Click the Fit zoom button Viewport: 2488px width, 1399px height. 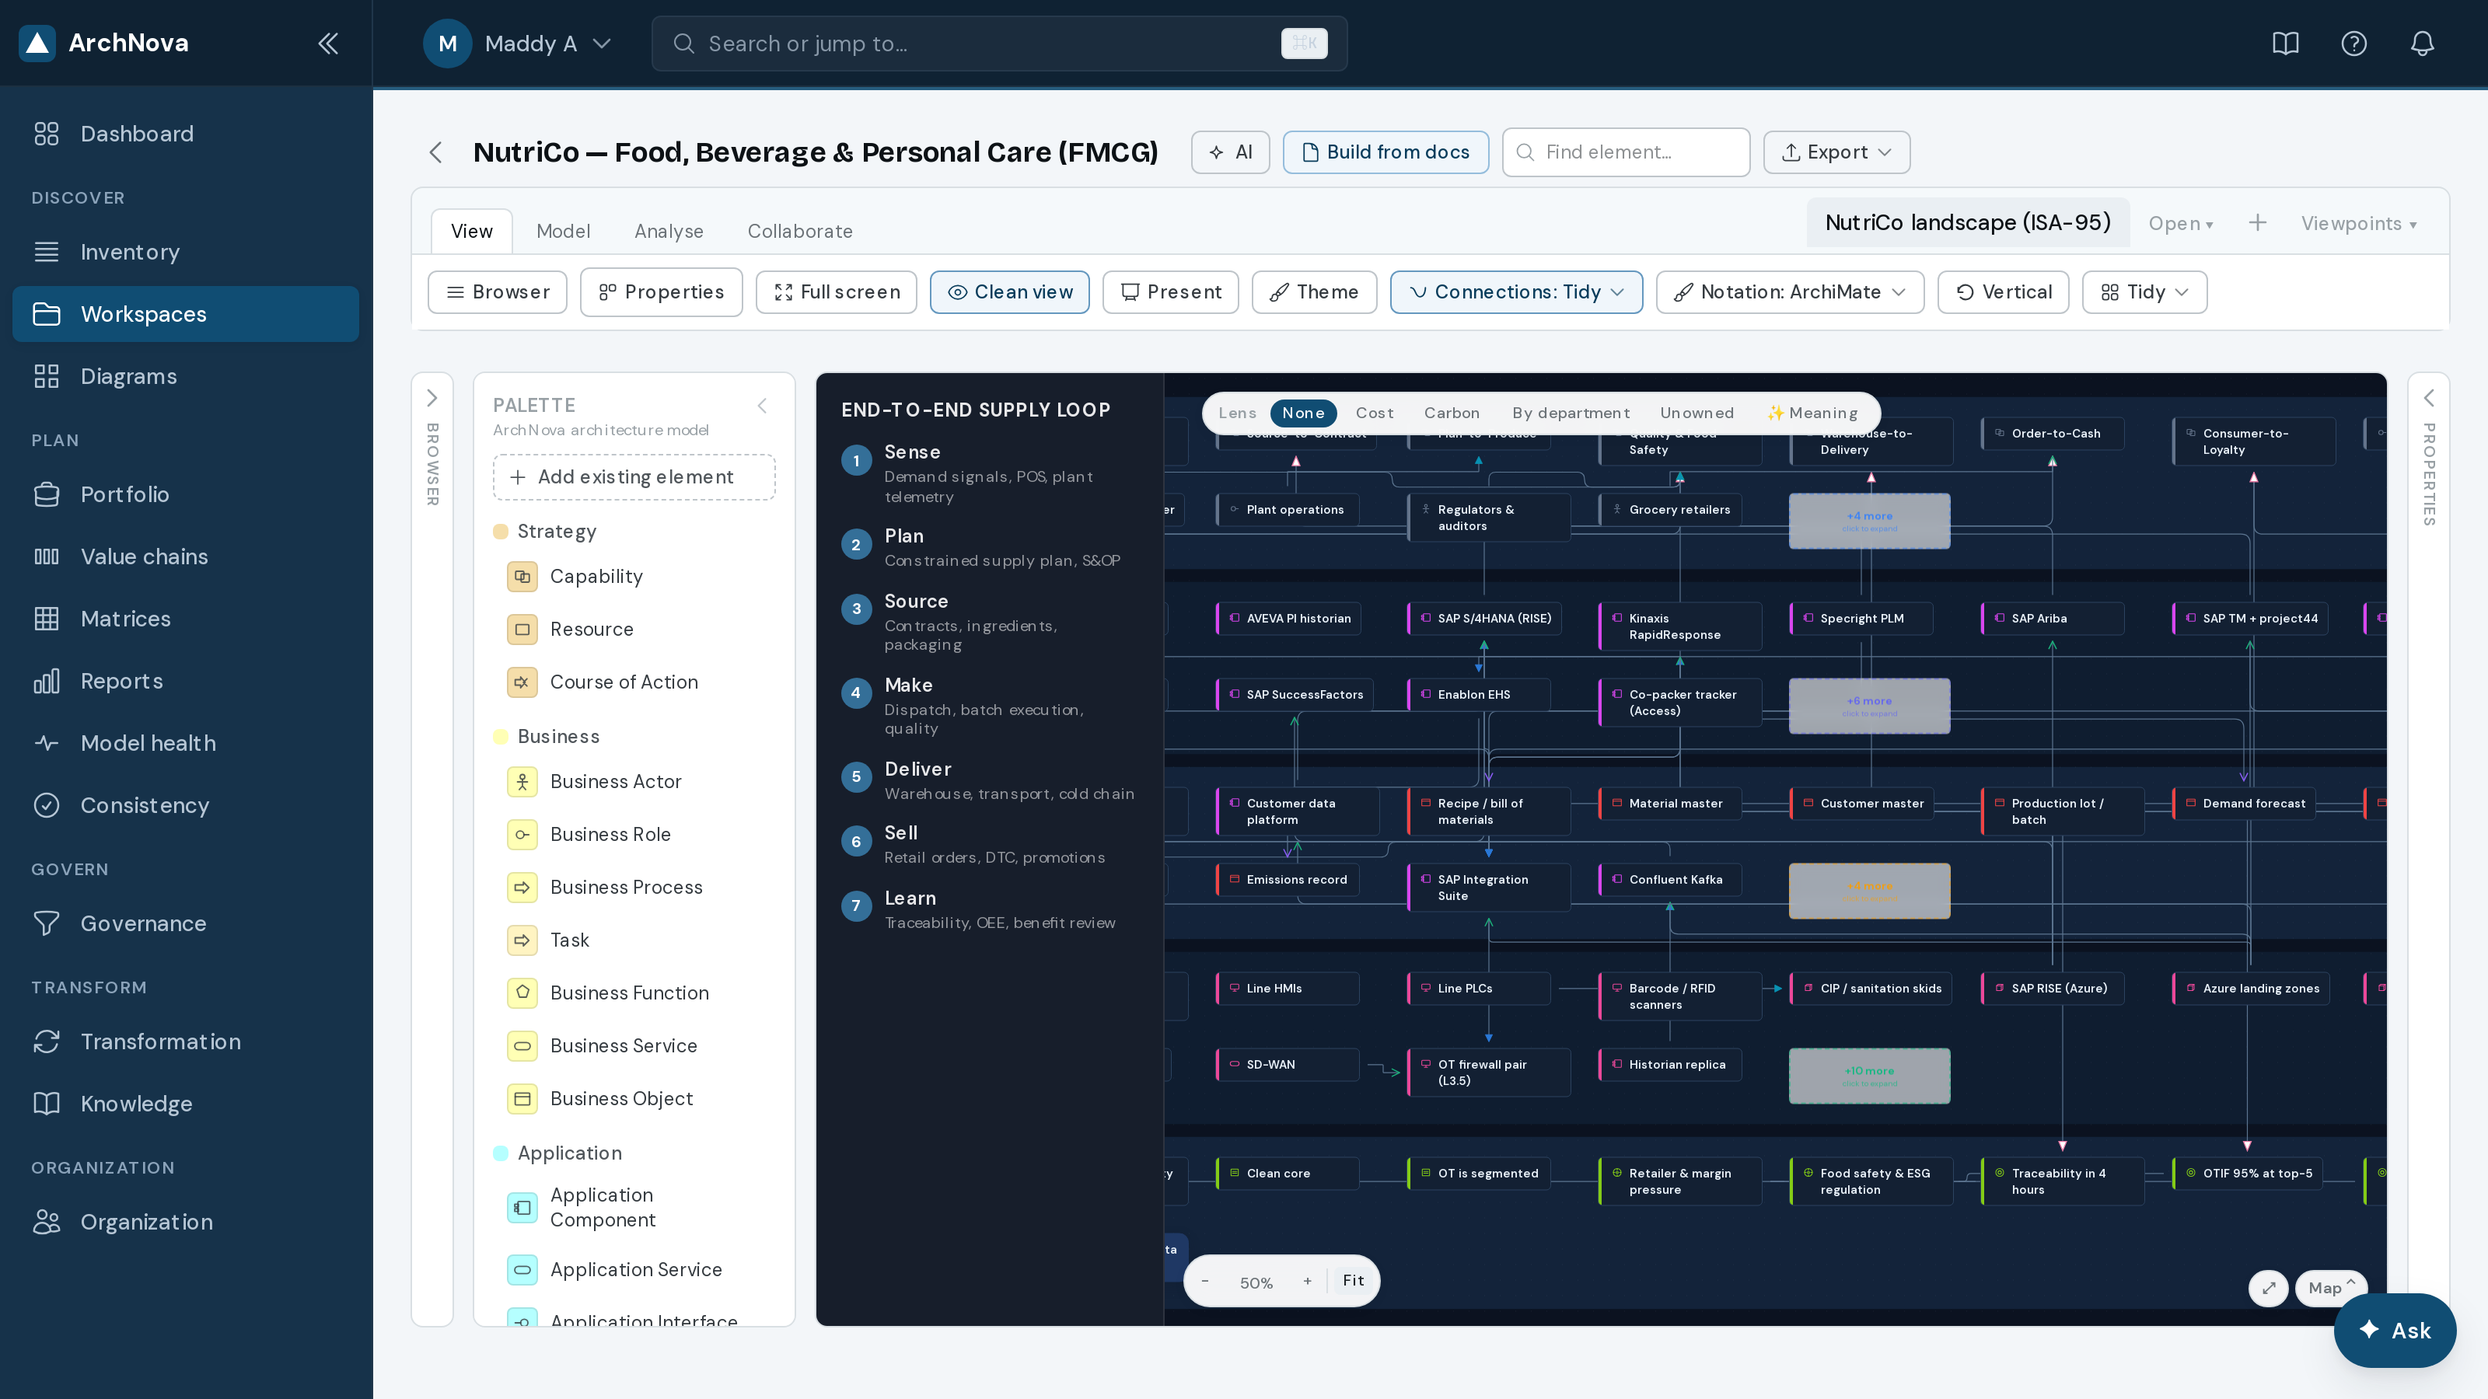(1353, 1280)
